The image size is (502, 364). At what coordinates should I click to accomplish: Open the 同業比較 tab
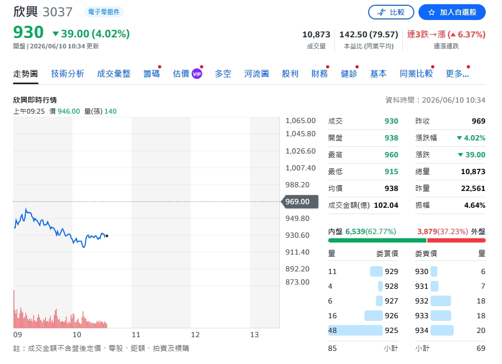pos(416,74)
